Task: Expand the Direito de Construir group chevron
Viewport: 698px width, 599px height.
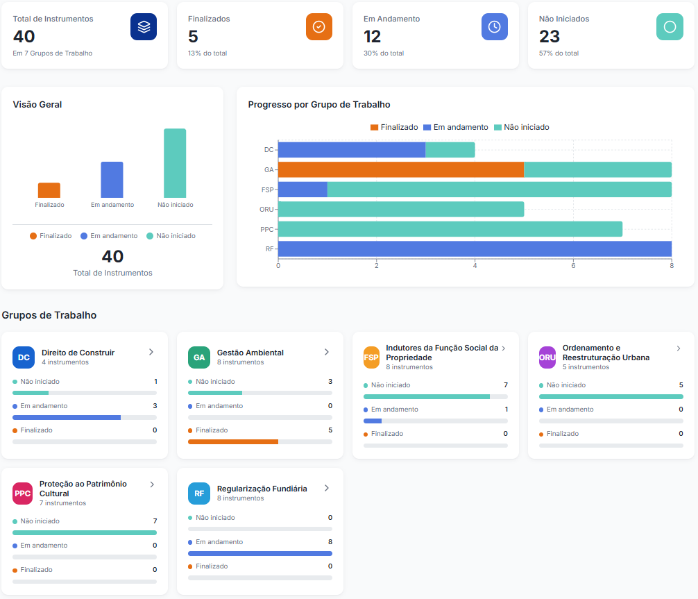Action: (151, 352)
